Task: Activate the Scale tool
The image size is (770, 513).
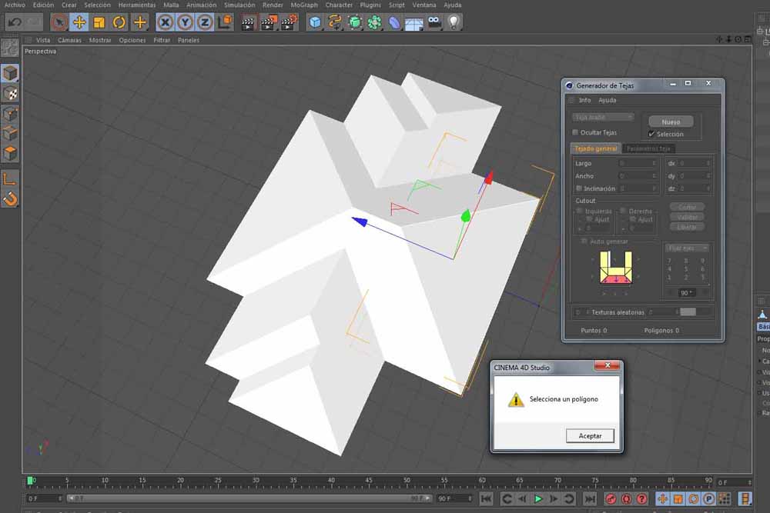Action: 99,22
